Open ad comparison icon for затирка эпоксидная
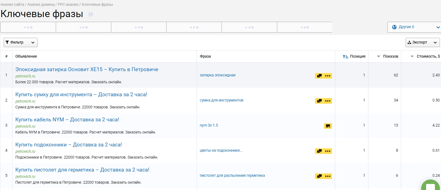Image resolution: width=441 pixels, height=190 pixels. [319, 76]
